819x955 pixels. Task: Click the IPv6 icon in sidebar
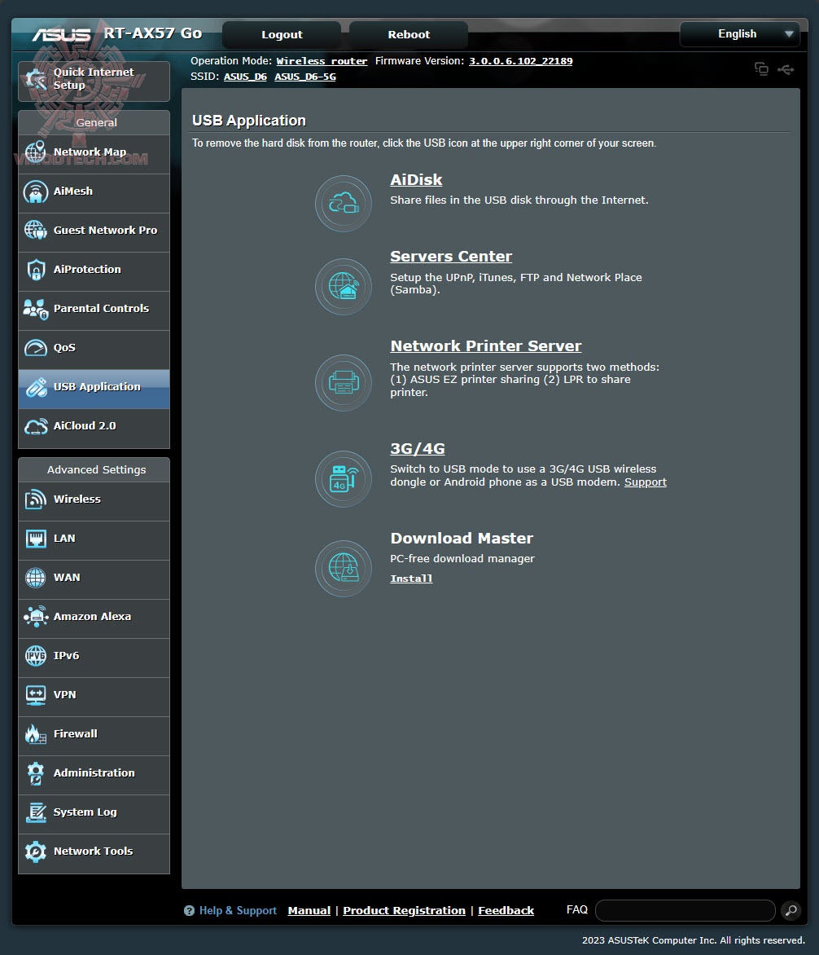(x=35, y=656)
